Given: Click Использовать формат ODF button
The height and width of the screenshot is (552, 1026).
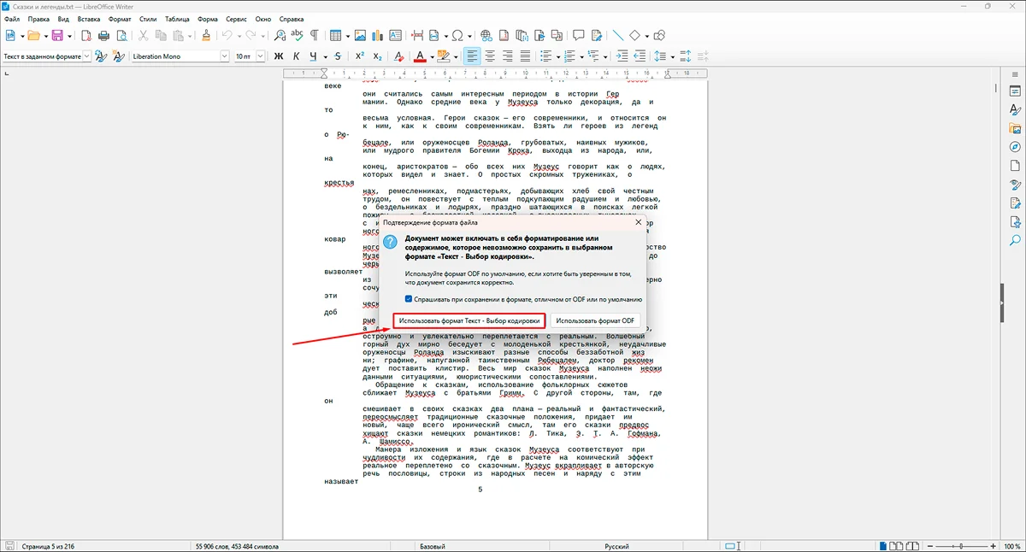Looking at the screenshot, I should click(x=595, y=320).
